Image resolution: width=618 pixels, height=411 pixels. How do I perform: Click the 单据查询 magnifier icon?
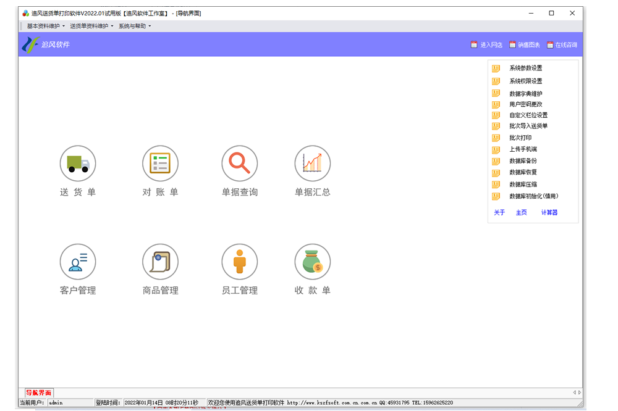(x=240, y=164)
